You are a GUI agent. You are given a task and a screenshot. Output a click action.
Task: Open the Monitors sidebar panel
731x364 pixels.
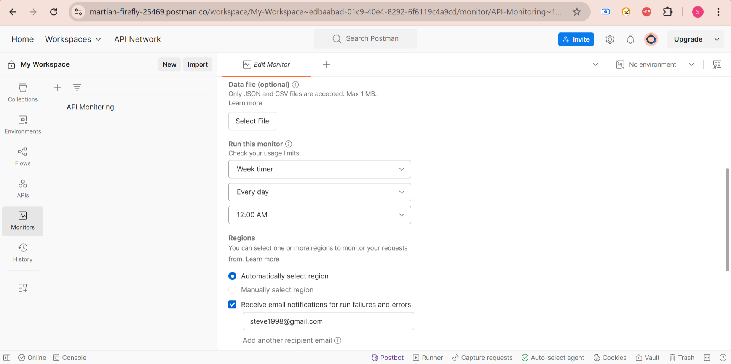23,221
